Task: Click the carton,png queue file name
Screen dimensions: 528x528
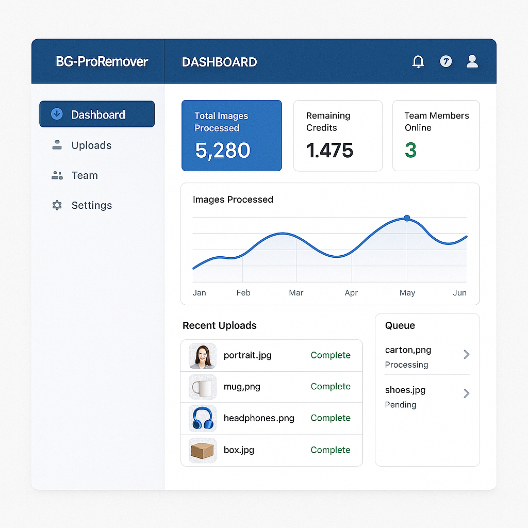Action: [408, 350]
